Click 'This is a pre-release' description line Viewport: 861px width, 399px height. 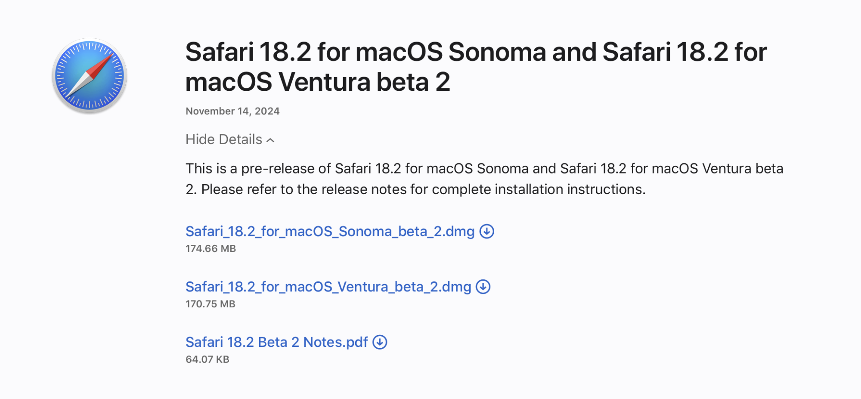coord(484,168)
